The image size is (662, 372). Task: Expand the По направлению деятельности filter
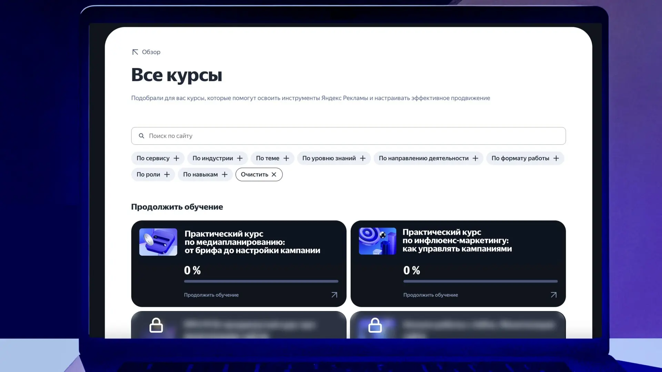coord(429,158)
